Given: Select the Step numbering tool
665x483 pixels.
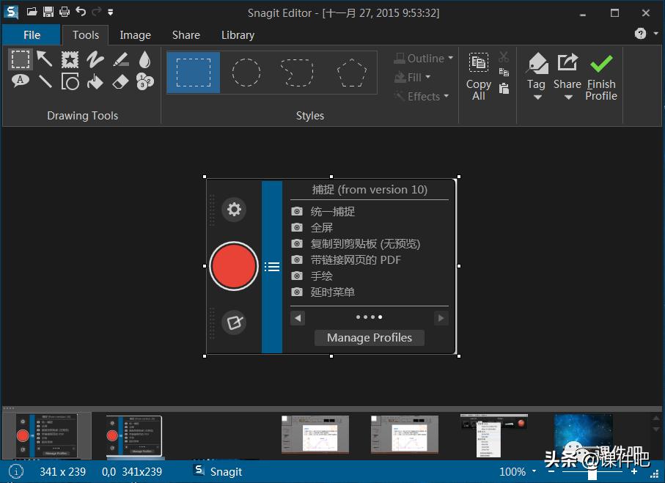Looking at the screenshot, I should [145, 82].
